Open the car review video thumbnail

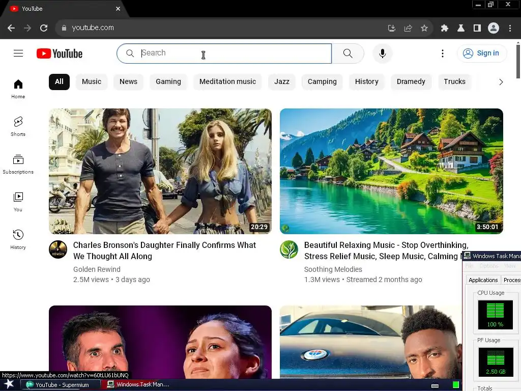[370, 342]
